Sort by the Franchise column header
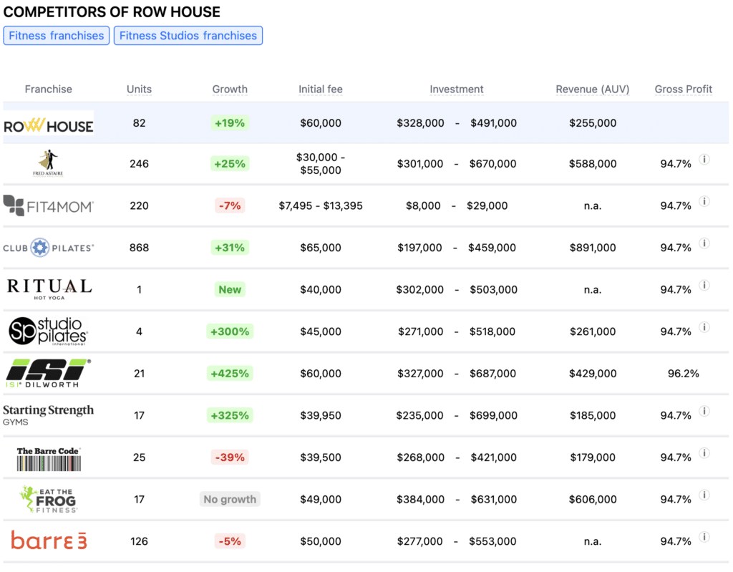This screenshot has width=733, height=572. [x=48, y=89]
